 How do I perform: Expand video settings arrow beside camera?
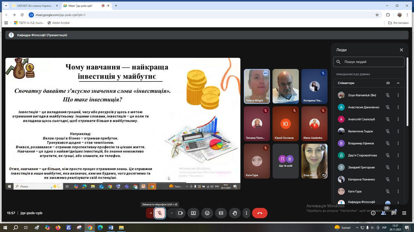click(x=171, y=213)
